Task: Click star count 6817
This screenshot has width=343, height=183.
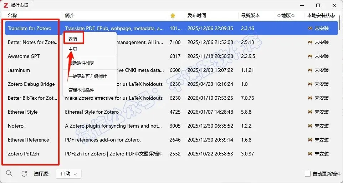Action: coord(175,56)
